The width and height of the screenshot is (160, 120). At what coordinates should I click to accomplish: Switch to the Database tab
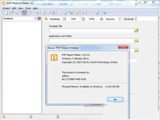pyautogui.click(x=52, y=19)
